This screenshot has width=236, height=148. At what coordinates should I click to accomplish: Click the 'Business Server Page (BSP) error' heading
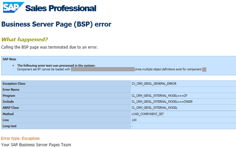pos(56,24)
